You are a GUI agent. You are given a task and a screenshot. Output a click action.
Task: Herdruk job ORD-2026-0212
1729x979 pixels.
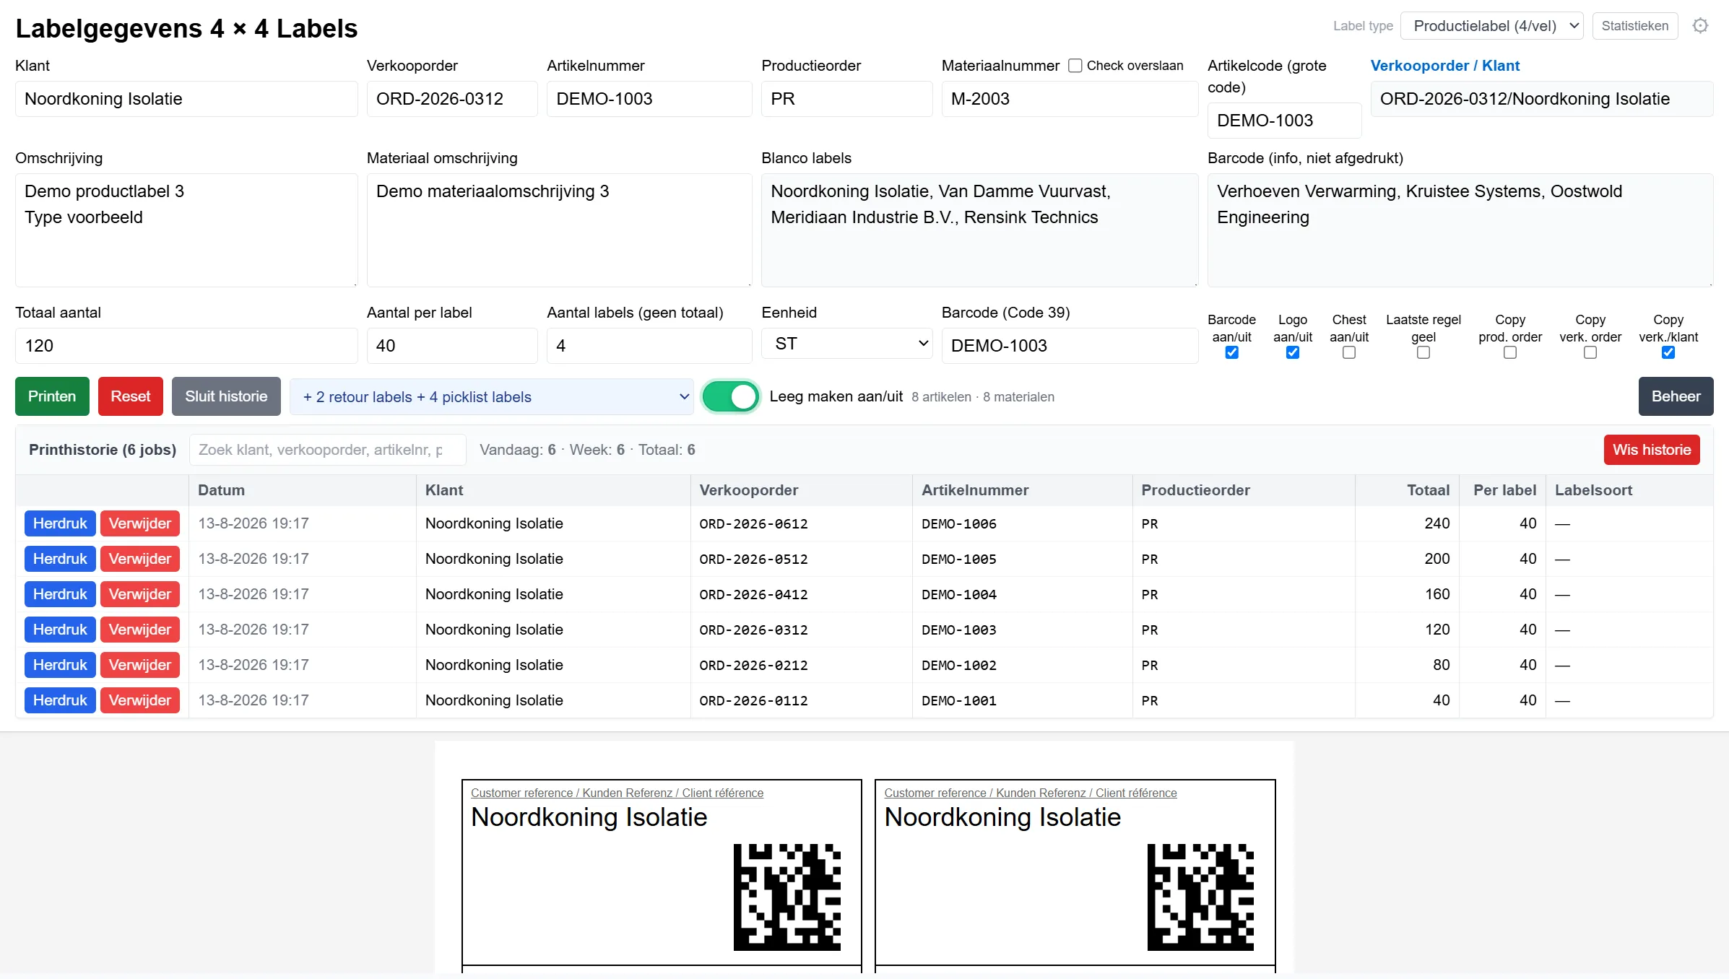[60, 665]
